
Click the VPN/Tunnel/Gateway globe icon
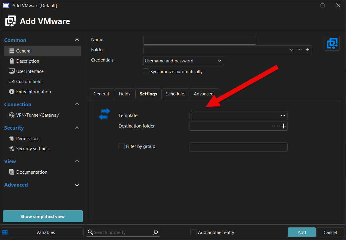tap(12, 115)
